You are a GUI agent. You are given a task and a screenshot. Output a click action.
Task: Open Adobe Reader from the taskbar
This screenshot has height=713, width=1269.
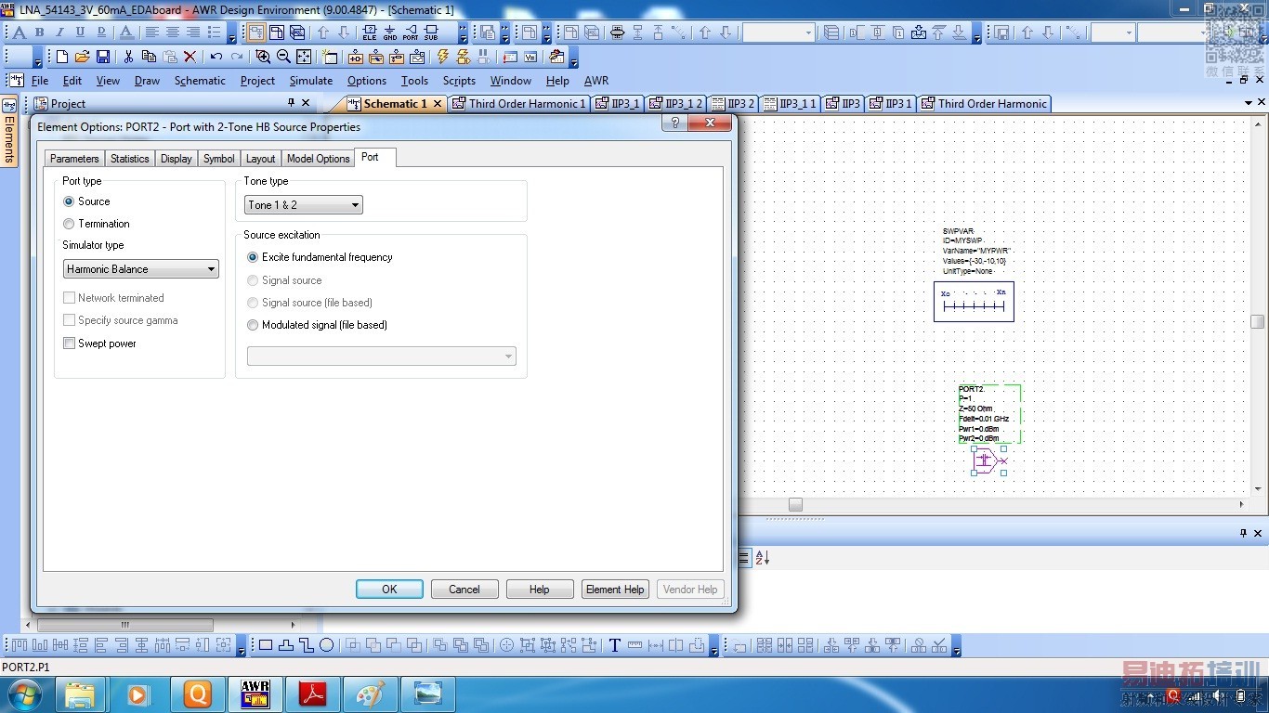tap(312, 694)
